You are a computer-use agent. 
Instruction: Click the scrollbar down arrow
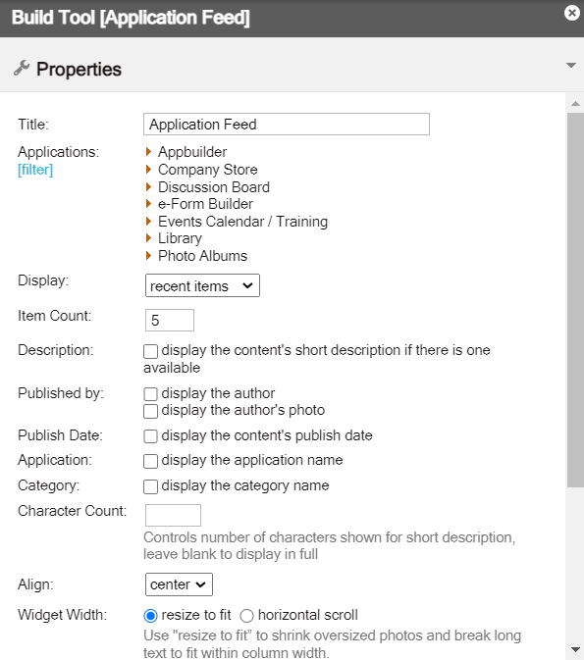575,649
